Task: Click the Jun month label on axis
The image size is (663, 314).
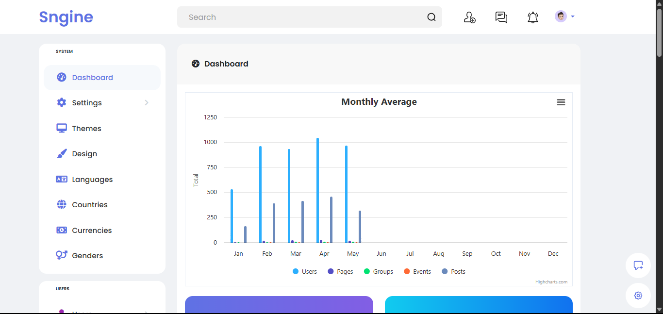Action: (x=381, y=254)
